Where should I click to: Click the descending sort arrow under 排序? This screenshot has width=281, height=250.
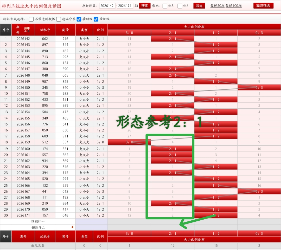(x=29, y=31)
